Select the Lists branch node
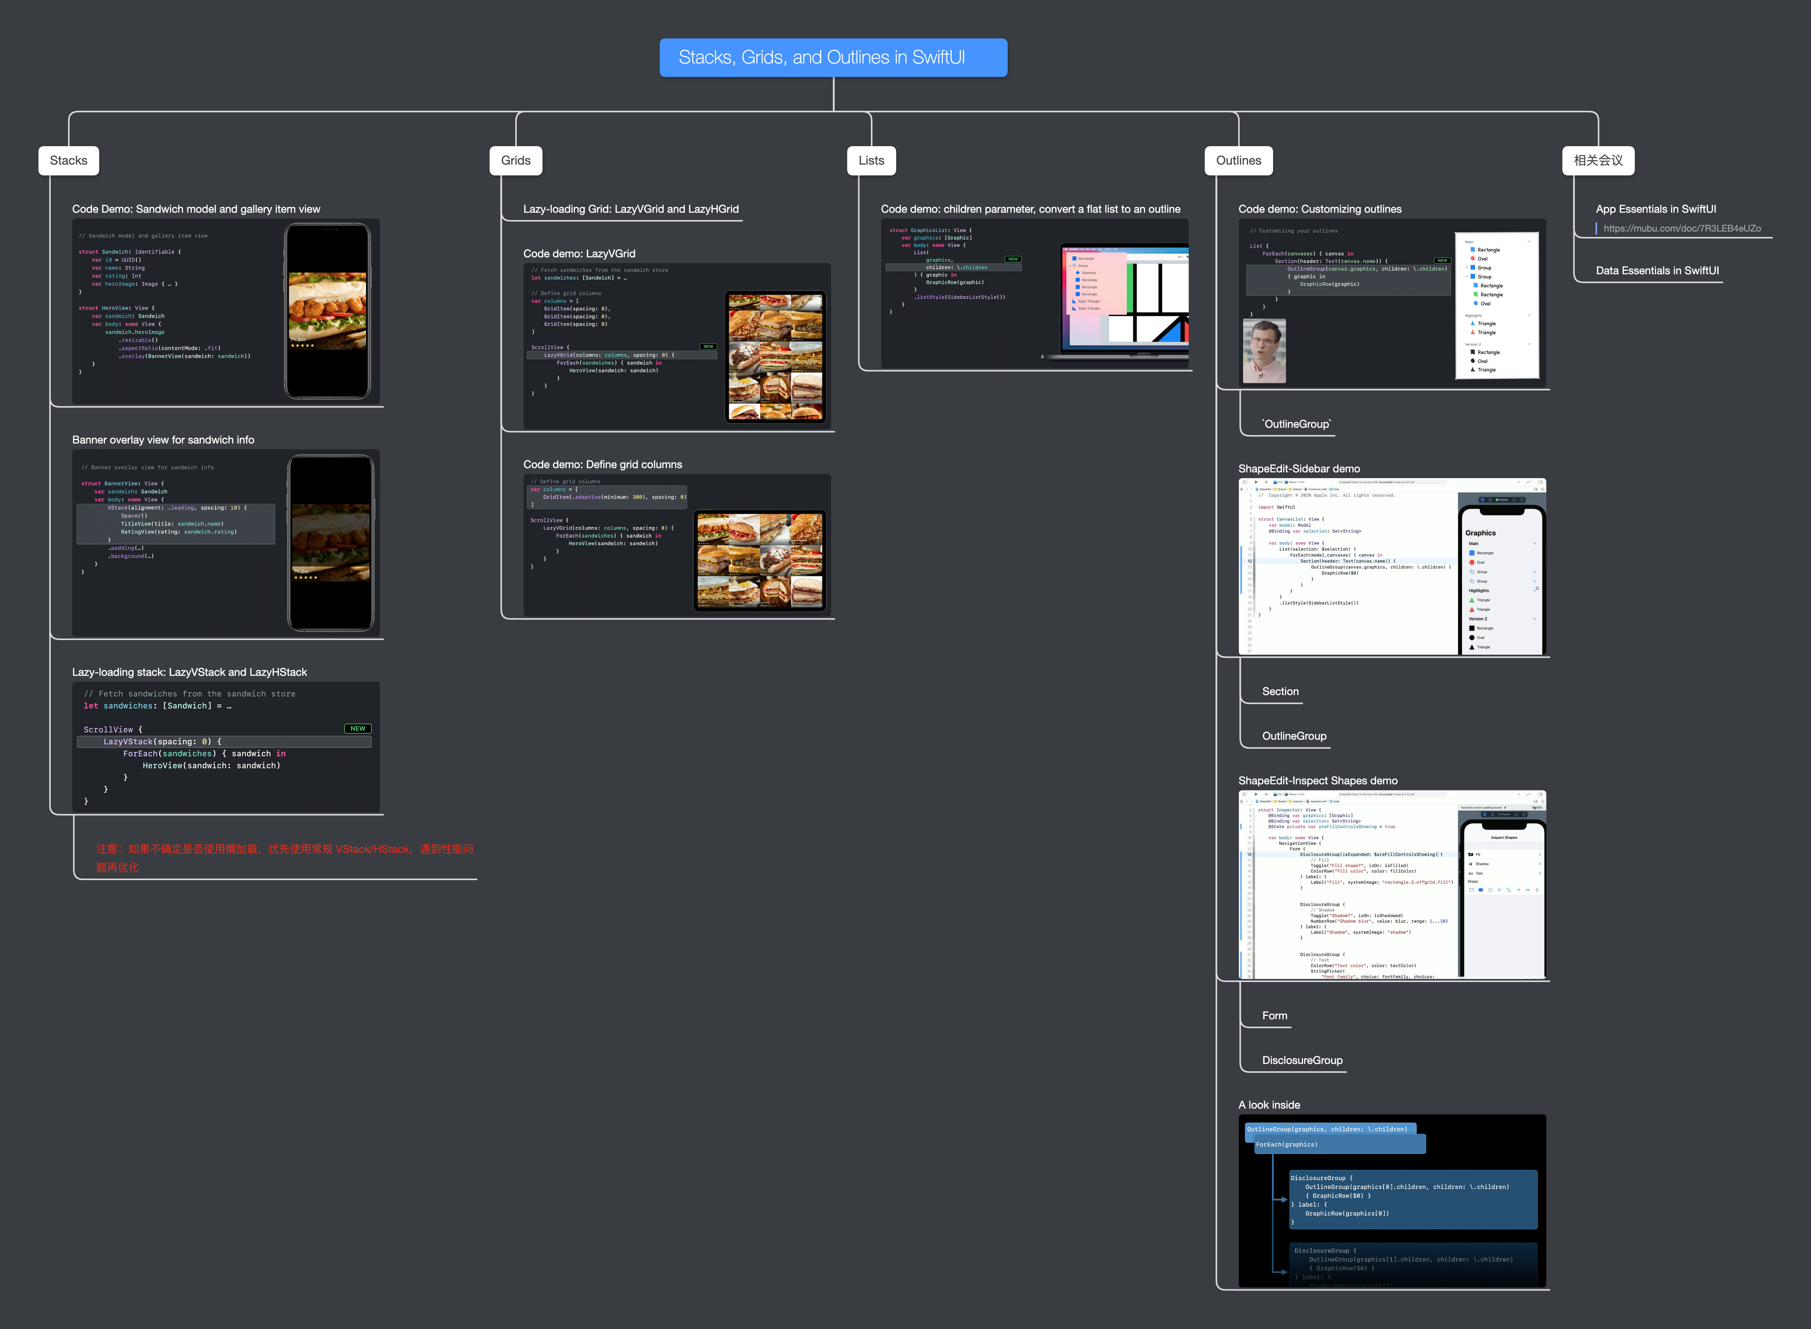1811x1329 pixels. pos(871,161)
